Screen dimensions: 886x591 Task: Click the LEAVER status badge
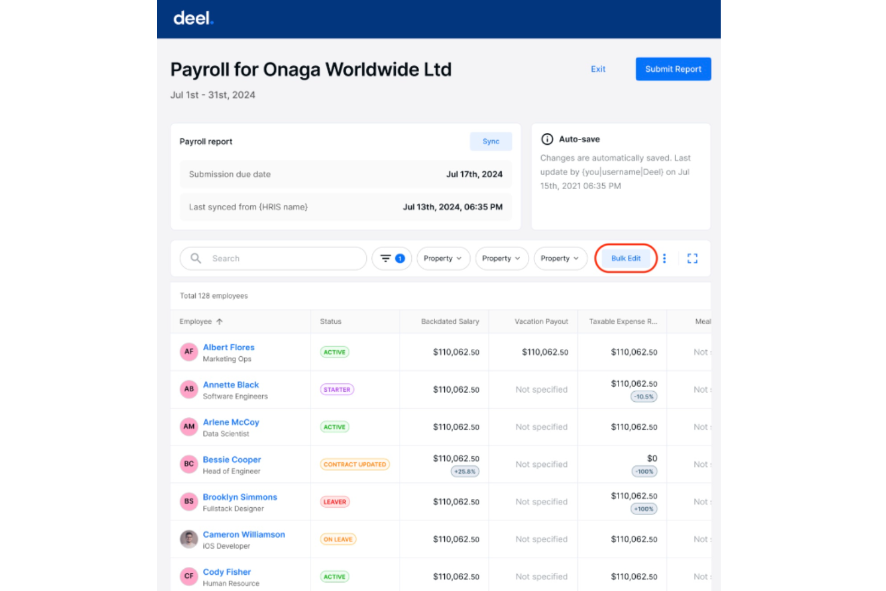click(x=335, y=502)
